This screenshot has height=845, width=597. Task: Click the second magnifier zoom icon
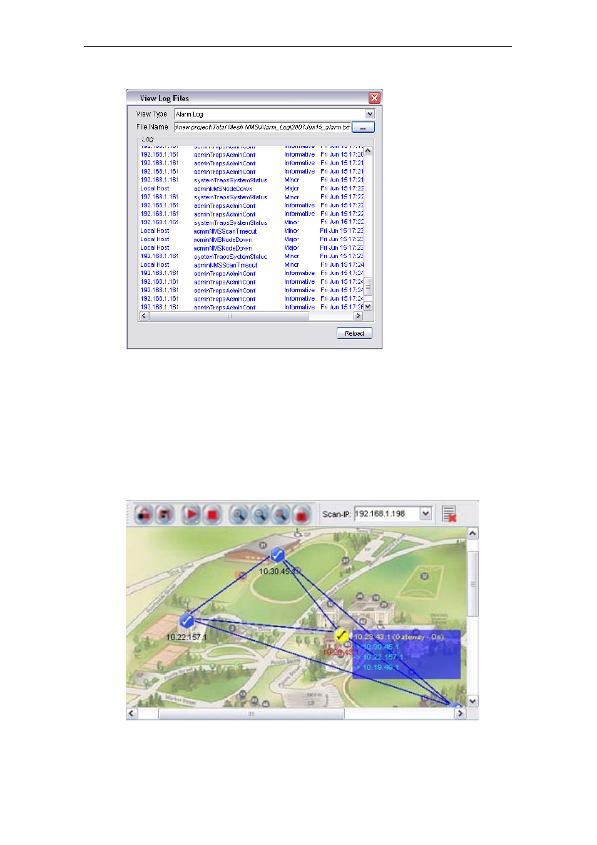pos(260,515)
